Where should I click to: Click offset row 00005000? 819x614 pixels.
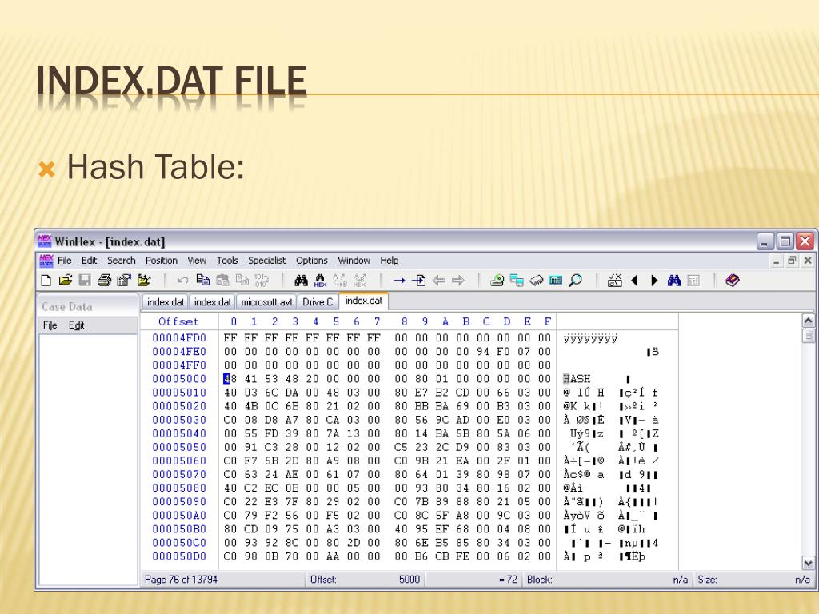(179, 378)
